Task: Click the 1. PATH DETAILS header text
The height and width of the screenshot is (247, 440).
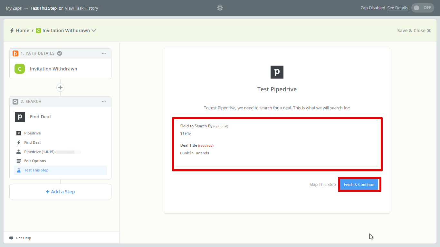Action: (x=38, y=53)
